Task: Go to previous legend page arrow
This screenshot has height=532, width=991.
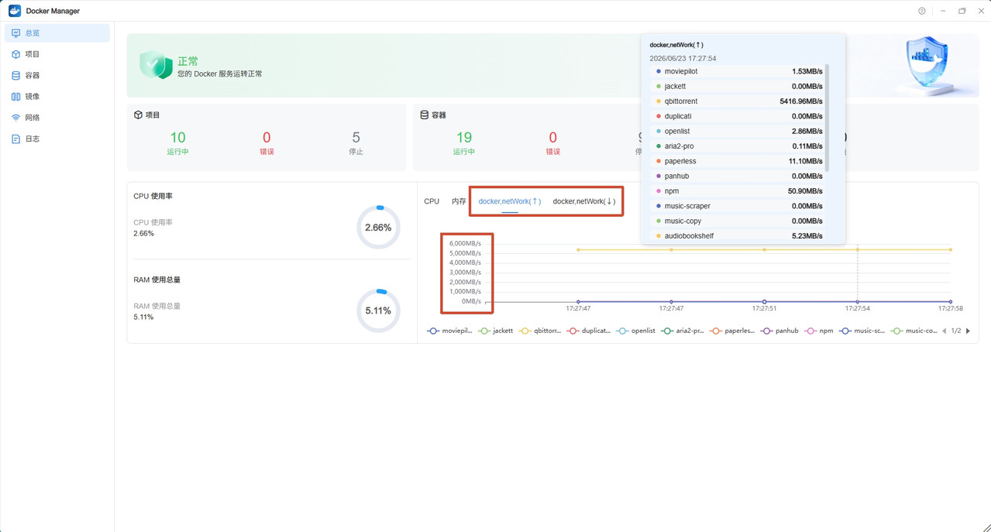Action: pos(944,331)
